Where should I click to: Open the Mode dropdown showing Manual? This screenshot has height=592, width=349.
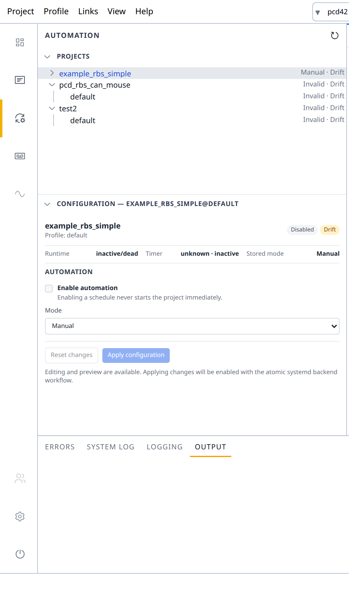[192, 326]
